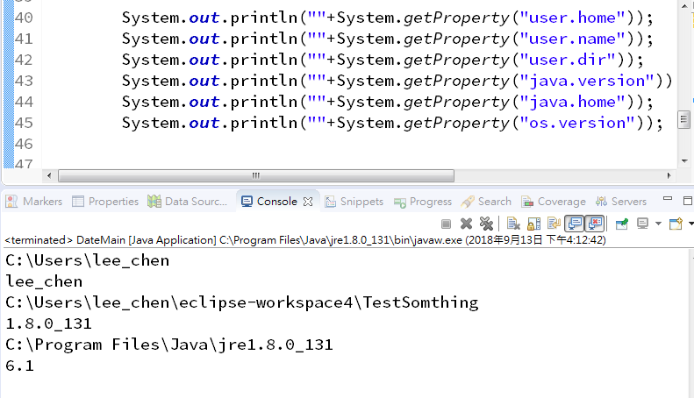Image resolution: width=694 pixels, height=398 pixels.
Task: Toggle show console when standard out changes
Action: coord(575,224)
